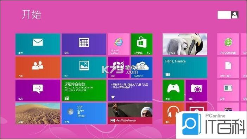Open the Mail tile with envelope icon

[x=38, y=44]
